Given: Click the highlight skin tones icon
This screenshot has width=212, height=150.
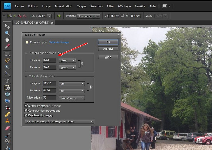Looking at the screenshot, I should (x=59, y=16).
